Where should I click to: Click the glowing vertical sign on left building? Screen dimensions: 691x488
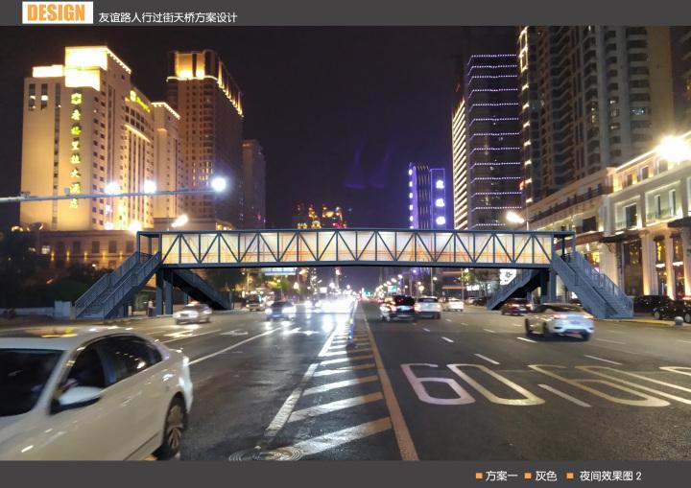click(75, 150)
